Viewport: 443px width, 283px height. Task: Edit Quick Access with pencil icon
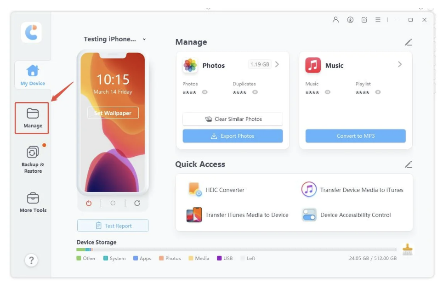coord(408,164)
